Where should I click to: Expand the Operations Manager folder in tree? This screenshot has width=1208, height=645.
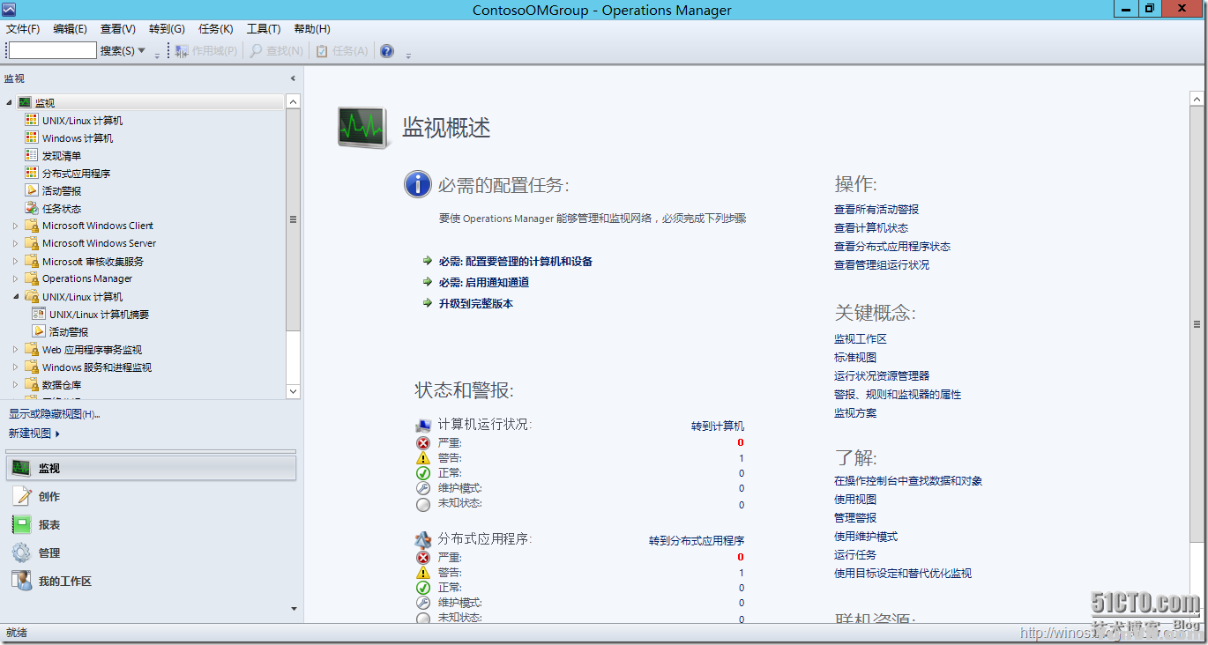(x=16, y=279)
